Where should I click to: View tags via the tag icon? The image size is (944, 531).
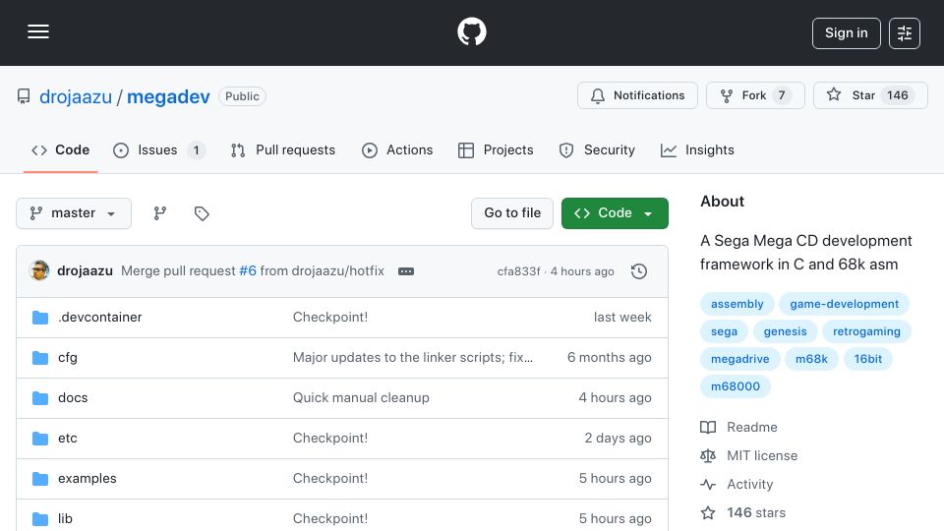coord(202,213)
